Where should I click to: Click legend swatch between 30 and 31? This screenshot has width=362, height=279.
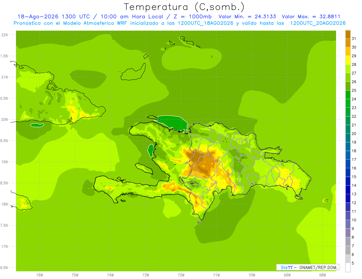coord(348,43)
